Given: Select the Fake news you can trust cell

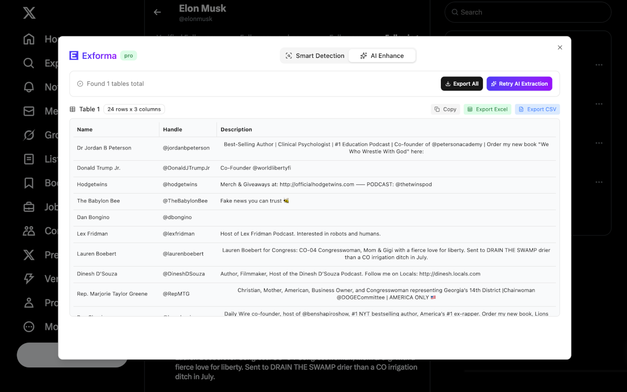Looking at the screenshot, I should click(386, 201).
